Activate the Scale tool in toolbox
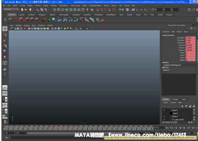 pyautogui.click(x=5, y=57)
